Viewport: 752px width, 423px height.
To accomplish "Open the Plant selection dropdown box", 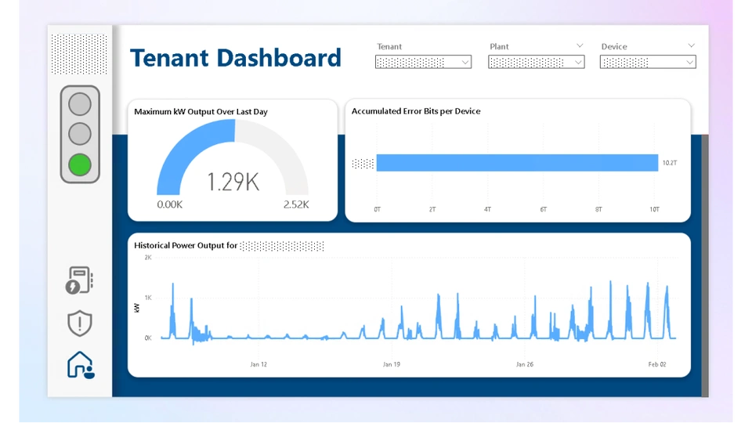I will pyautogui.click(x=536, y=62).
